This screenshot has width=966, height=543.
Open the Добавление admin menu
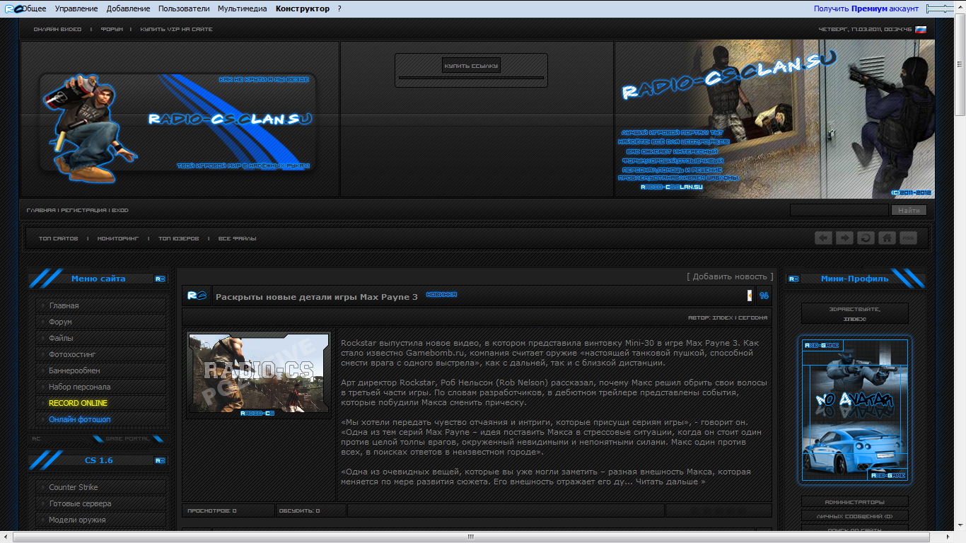coord(129,8)
